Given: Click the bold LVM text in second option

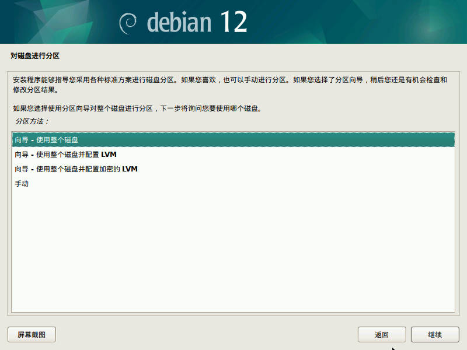Looking at the screenshot, I should 109,154.
